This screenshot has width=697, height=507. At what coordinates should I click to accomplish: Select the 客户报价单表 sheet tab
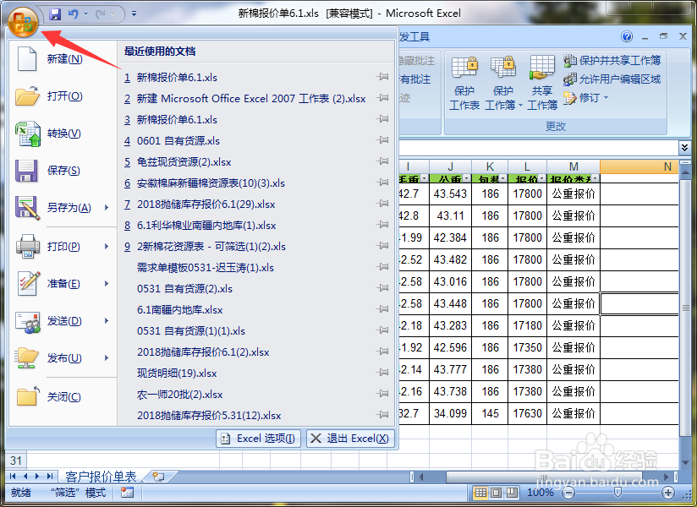(x=101, y=477)
